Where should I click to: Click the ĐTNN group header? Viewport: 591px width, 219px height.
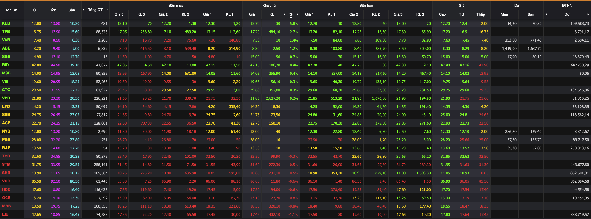point(567,6)
